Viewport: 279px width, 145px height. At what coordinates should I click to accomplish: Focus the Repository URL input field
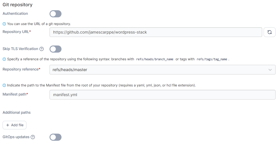coord(155,32)
